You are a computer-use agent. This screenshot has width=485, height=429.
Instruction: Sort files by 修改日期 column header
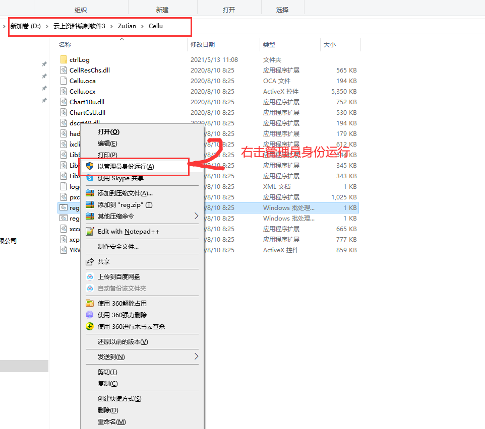tap(203, 45)
